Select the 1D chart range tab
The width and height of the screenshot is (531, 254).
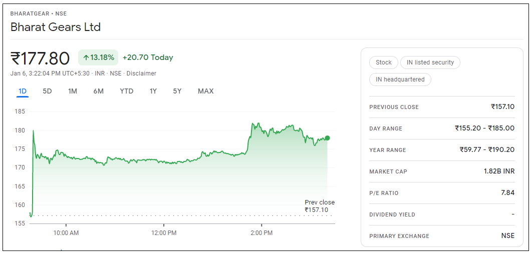click(x=23, y=91)
